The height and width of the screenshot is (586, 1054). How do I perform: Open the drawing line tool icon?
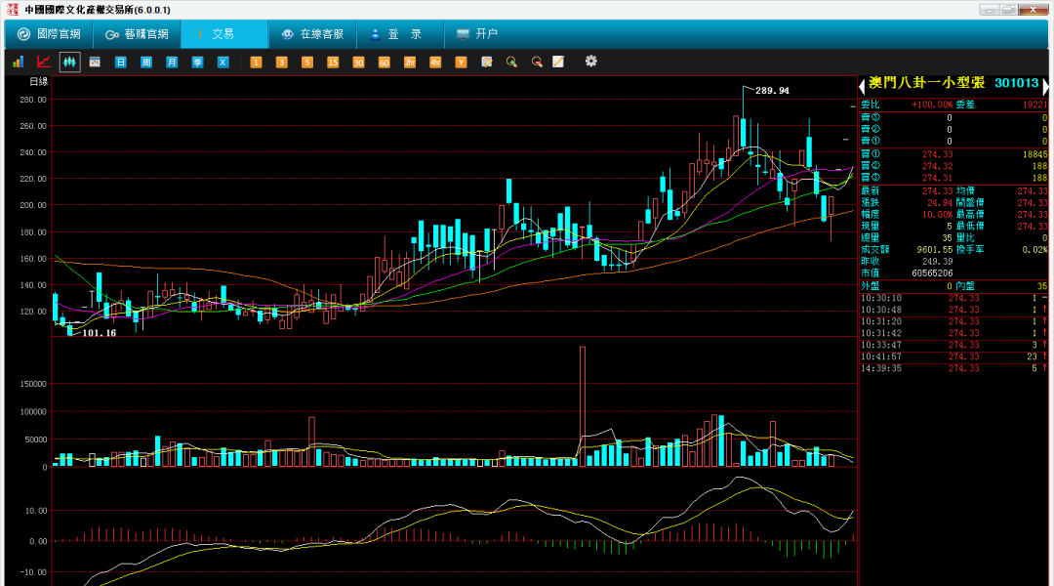[x=558, y=62]
